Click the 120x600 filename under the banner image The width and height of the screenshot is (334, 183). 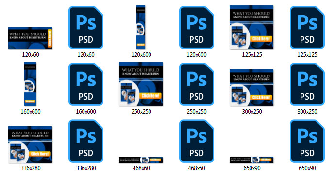(x=141, y=55)
